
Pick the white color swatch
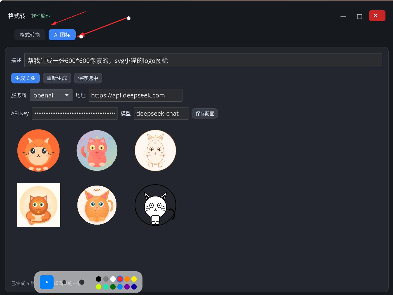113,279
